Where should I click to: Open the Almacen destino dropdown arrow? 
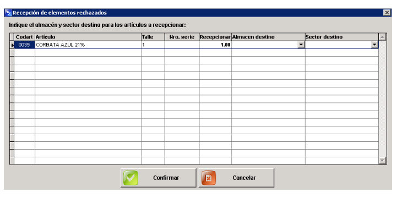click(x=301, y=45)
